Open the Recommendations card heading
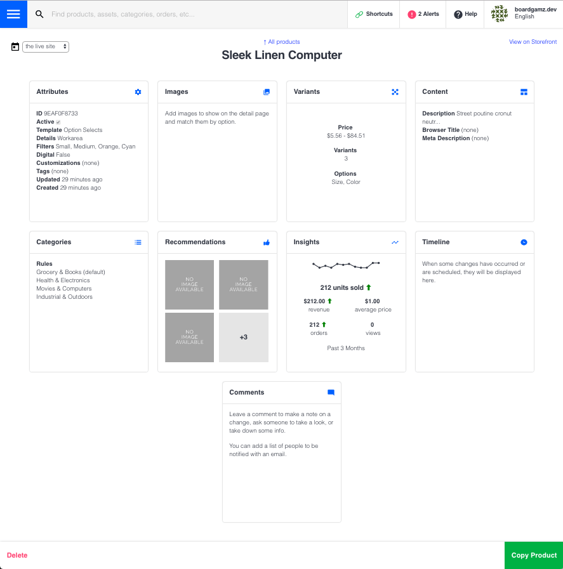Viewport: 563px width, 569px height. click(195, 242)
